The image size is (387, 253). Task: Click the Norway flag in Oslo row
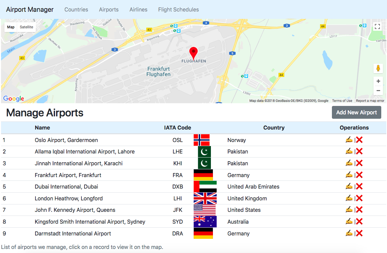(202, 140)
